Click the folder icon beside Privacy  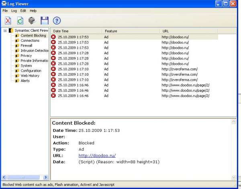point(17,56)
